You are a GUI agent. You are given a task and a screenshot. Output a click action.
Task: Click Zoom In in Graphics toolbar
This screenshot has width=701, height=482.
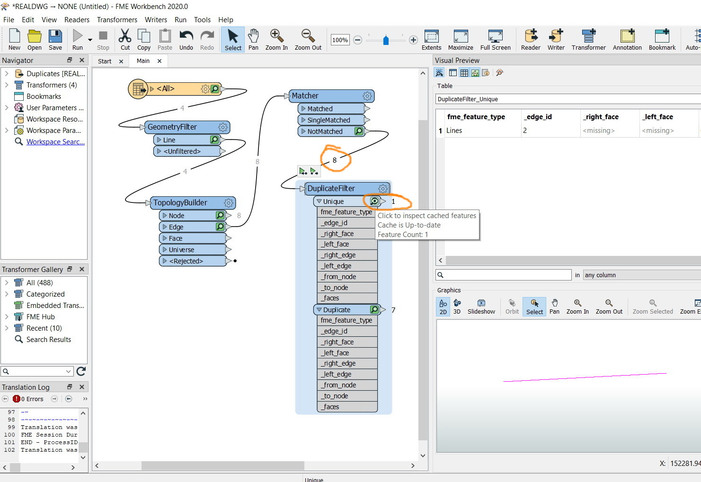tap(577, 307)
